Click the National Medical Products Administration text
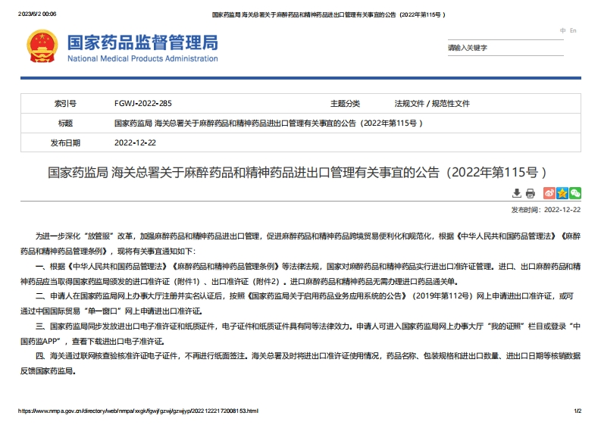 click(x=142, y=58)
